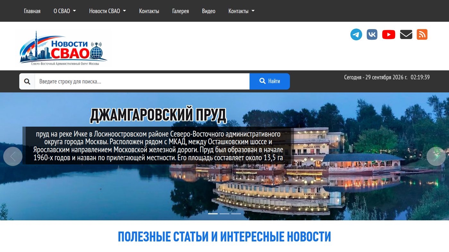
Task: Click the search input field
Action: coord(142,82)
